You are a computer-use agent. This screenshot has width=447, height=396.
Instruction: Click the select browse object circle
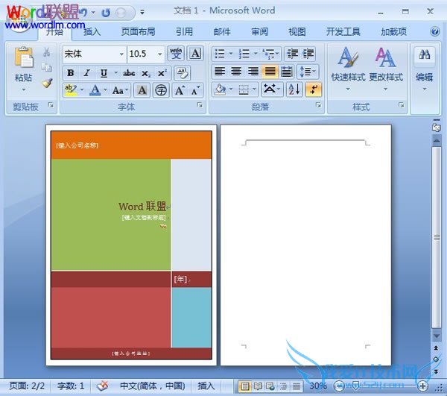pyautogui.click(x=436, y=359)
